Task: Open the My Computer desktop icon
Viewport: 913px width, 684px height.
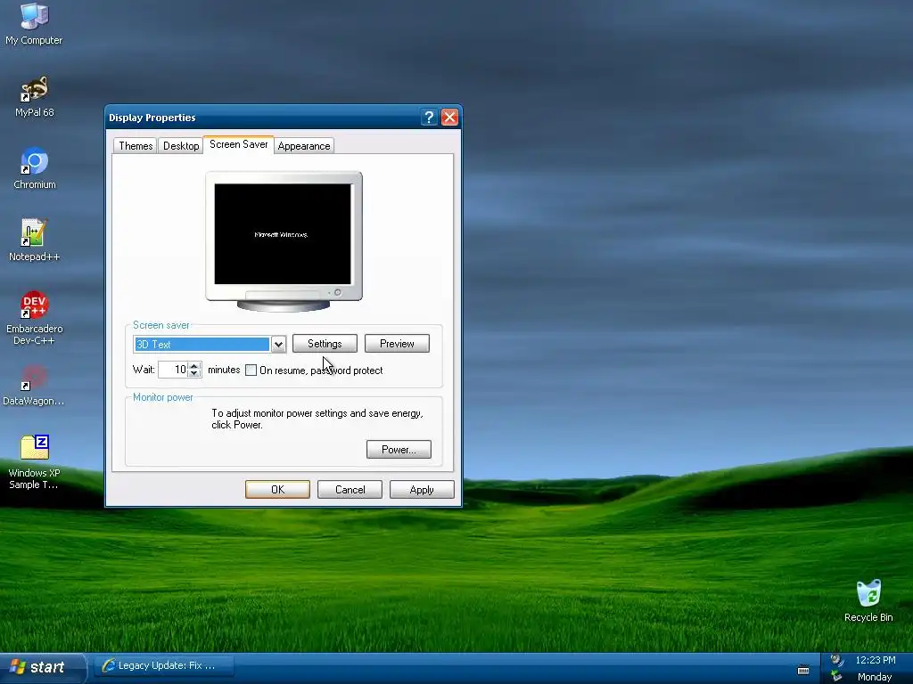Action: click(34, 23)
